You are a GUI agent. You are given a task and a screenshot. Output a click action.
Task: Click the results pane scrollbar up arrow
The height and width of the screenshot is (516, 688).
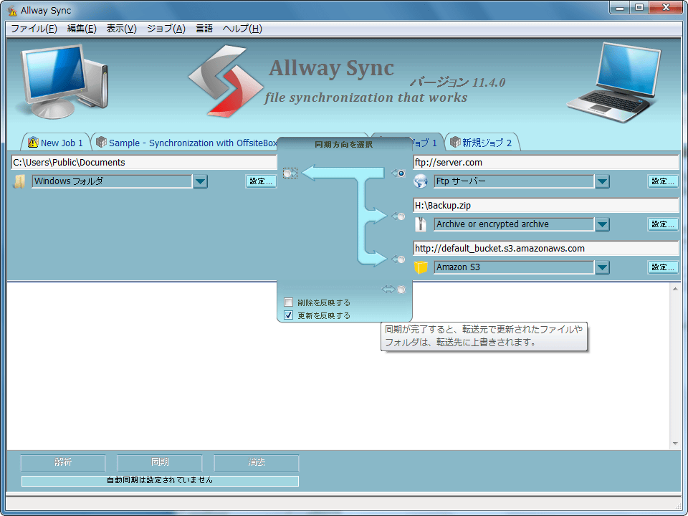675,289
